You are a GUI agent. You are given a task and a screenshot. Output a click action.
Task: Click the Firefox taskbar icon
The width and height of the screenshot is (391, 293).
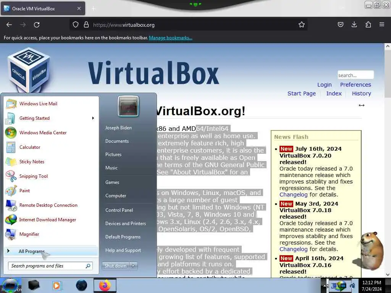coord(105,285)
